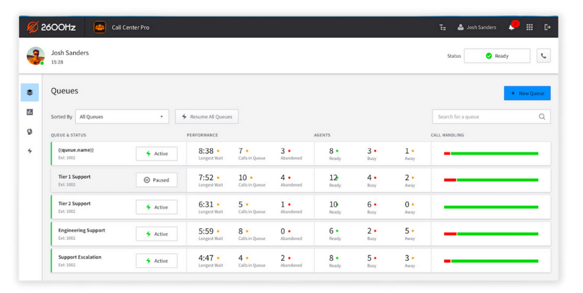
Task: Open Josh Sanders user menu in top bar
Action: pos(477,27)
